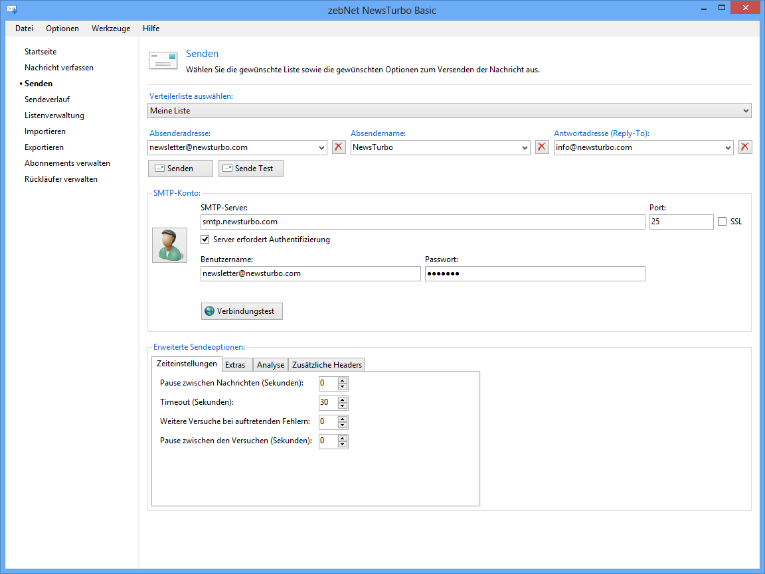Enable the SSL checkbox
This screenshot has height=574, width=765.
[x=722, y=222]
